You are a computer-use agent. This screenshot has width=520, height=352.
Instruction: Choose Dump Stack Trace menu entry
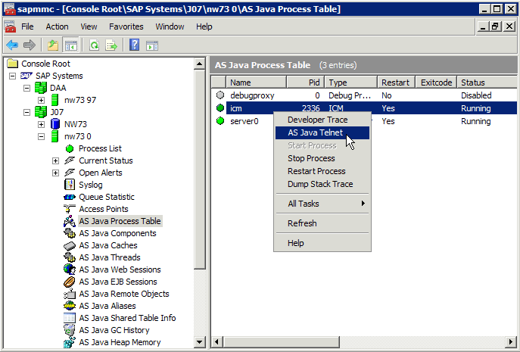(x=322, y=184)
